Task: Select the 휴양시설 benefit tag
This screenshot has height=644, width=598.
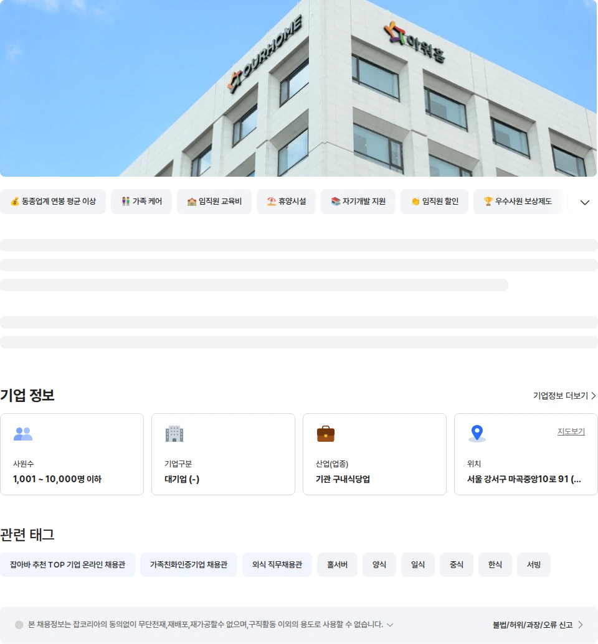Action: [287, 201]
